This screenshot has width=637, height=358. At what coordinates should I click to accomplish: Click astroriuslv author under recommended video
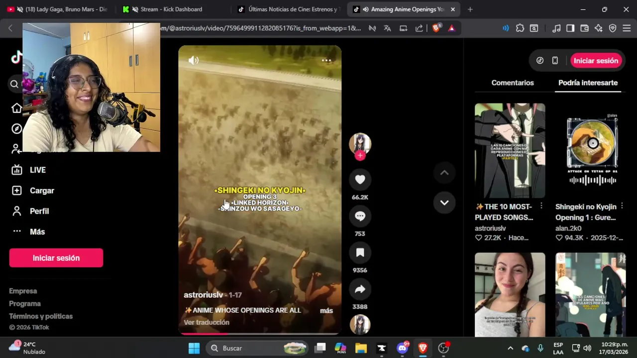(490, 228)
